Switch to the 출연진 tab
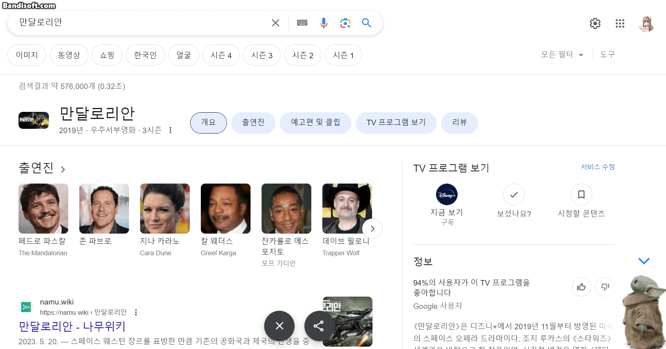Viewport: 666px width, 349px height. tap(253, 123)
